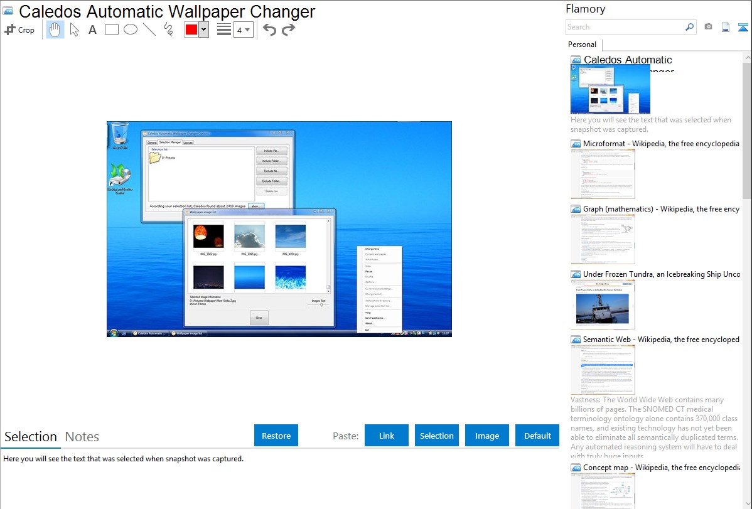The height and width of the screenshot is (509, 752).
Task: Click the Link paste button
Action: 387,436
